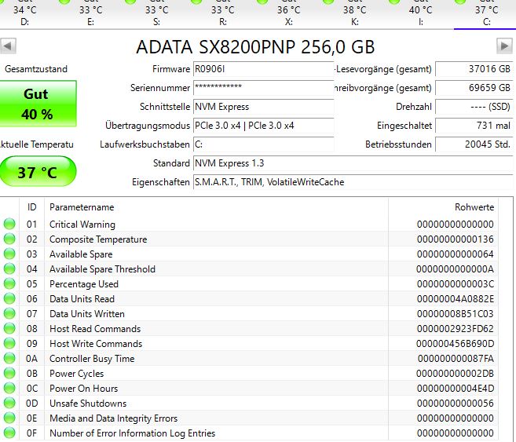Select the Data Units Read parameter name
The image size is (516, 442).
pyautogui.click(x=82, y=299)
